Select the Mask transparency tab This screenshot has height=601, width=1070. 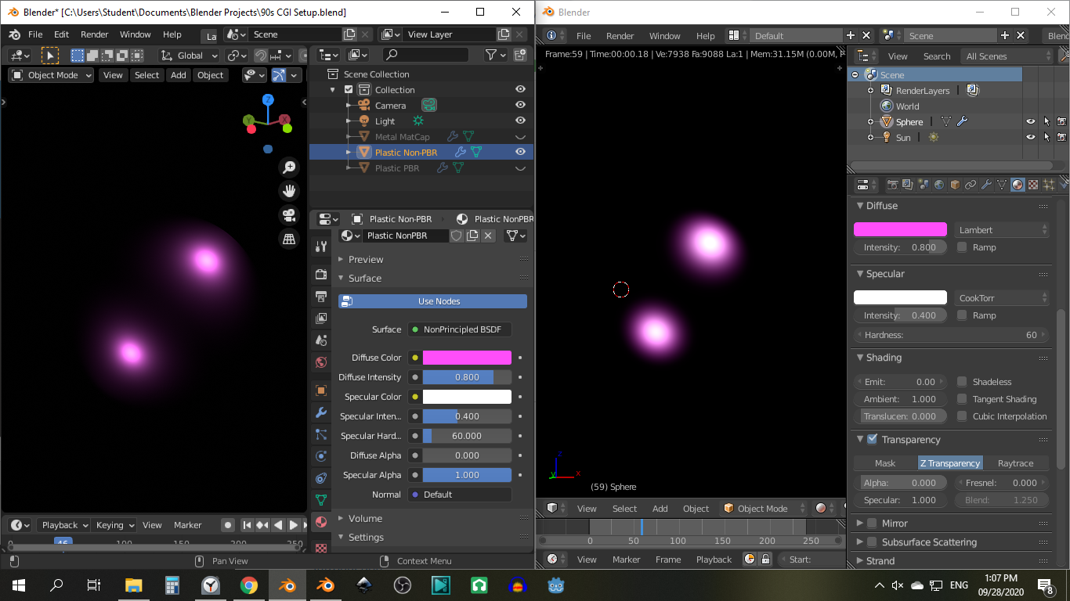(885, 463)
